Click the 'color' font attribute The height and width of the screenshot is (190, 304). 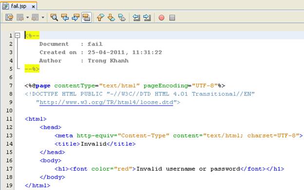(x=101, y=169)
